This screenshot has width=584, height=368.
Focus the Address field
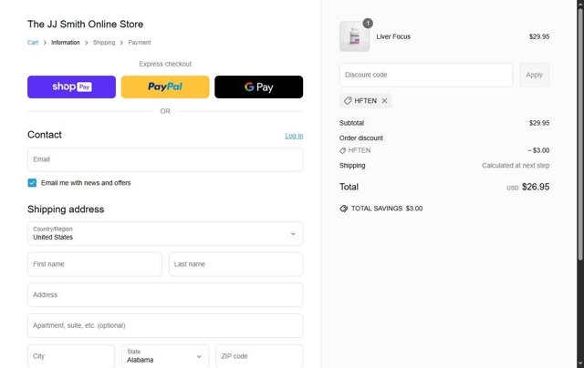tap(165, 295)
